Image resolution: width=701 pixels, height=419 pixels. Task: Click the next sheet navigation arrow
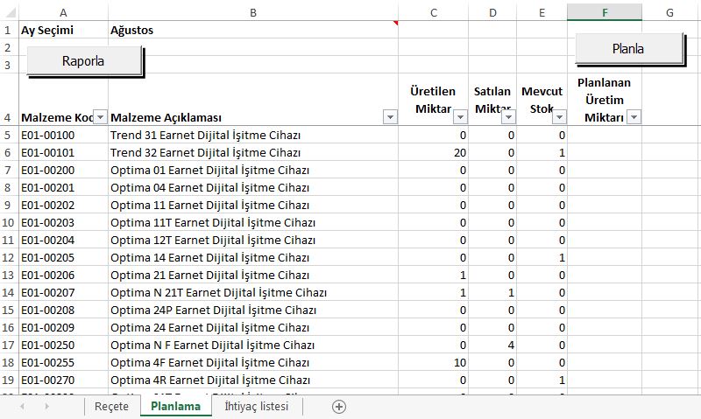pyautogui.click(x=46, y=407)
